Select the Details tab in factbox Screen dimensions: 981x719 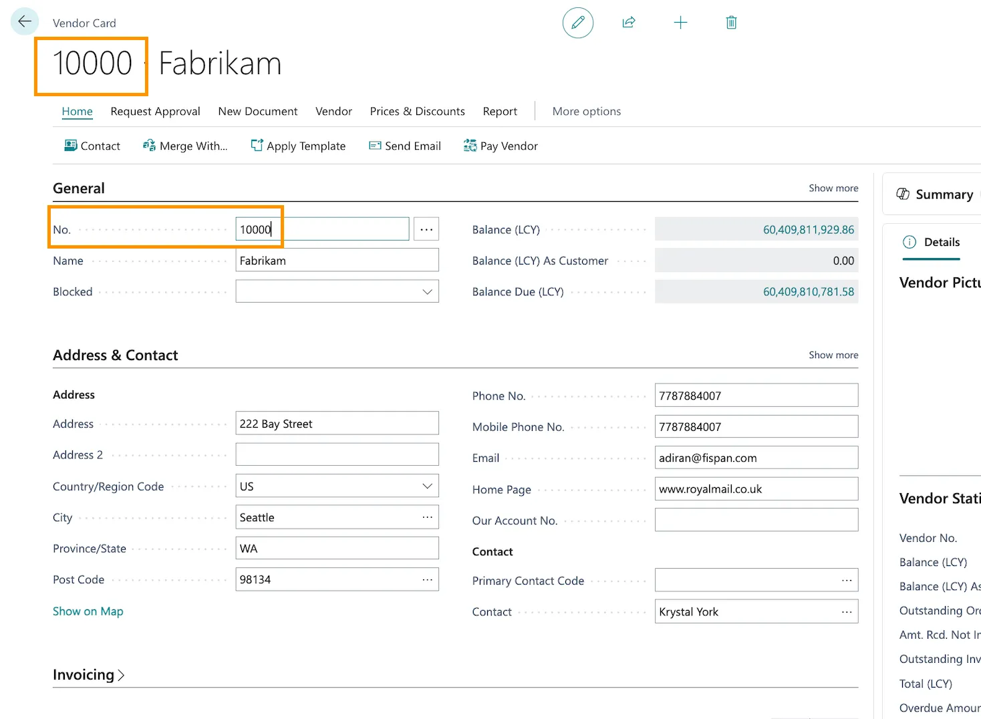(932, 243)
